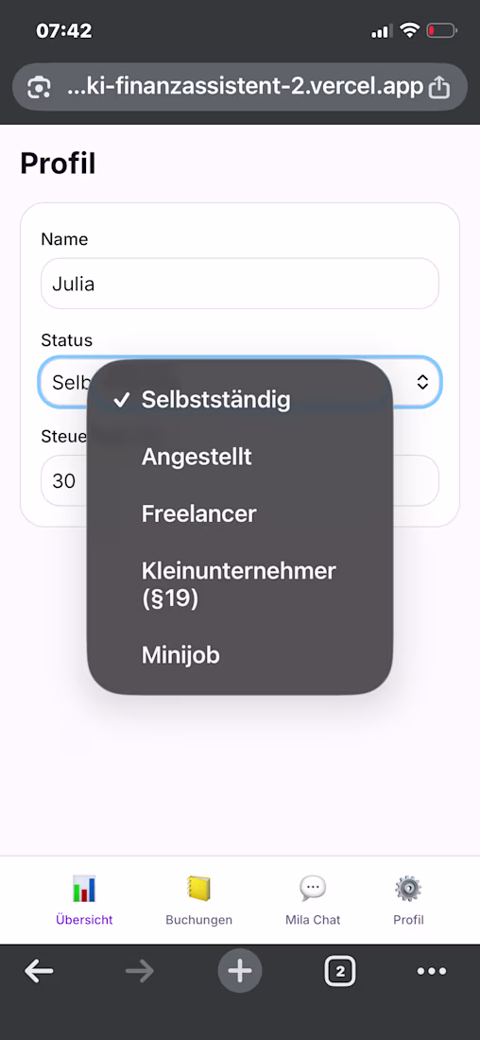Open the tab switcher showing 2 tabs
This screenshot has height=1040, width=480.
(340, 972)
